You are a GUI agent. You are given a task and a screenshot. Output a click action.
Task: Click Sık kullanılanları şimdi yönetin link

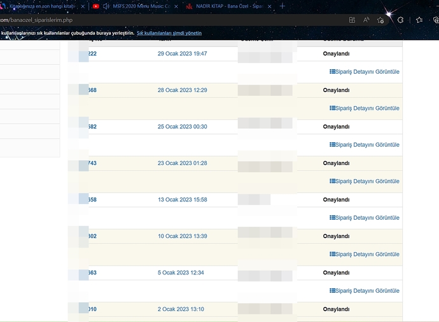(169, 33)
